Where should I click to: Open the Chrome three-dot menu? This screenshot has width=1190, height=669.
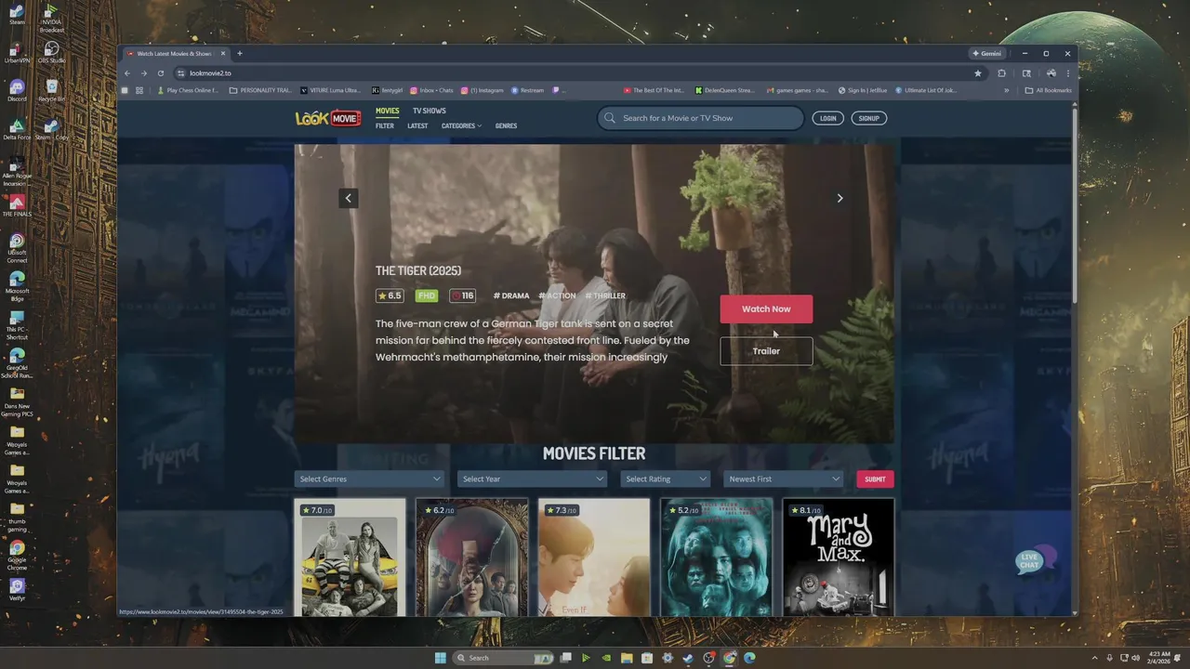point(1067,73)
